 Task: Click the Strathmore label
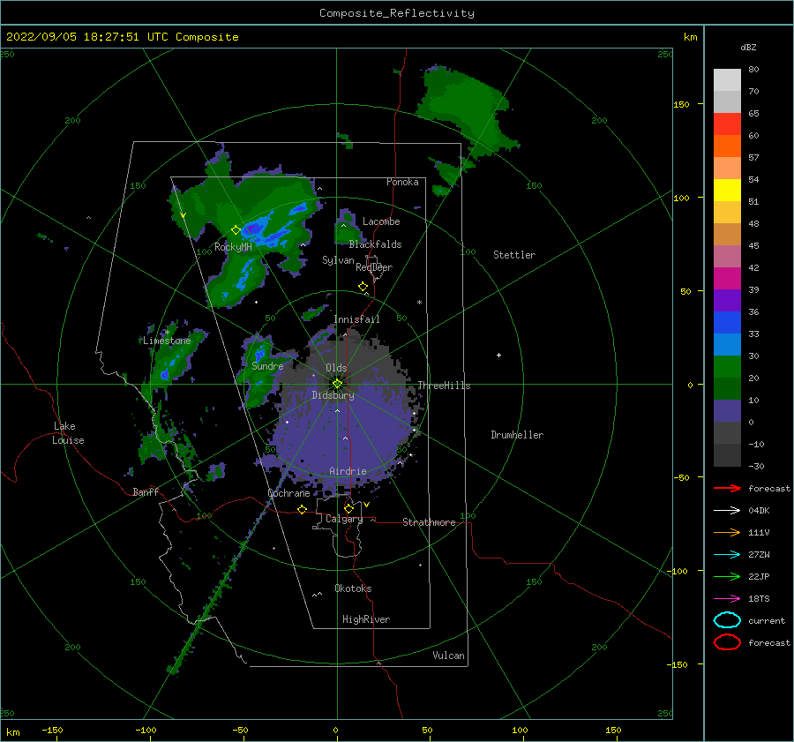429,522
